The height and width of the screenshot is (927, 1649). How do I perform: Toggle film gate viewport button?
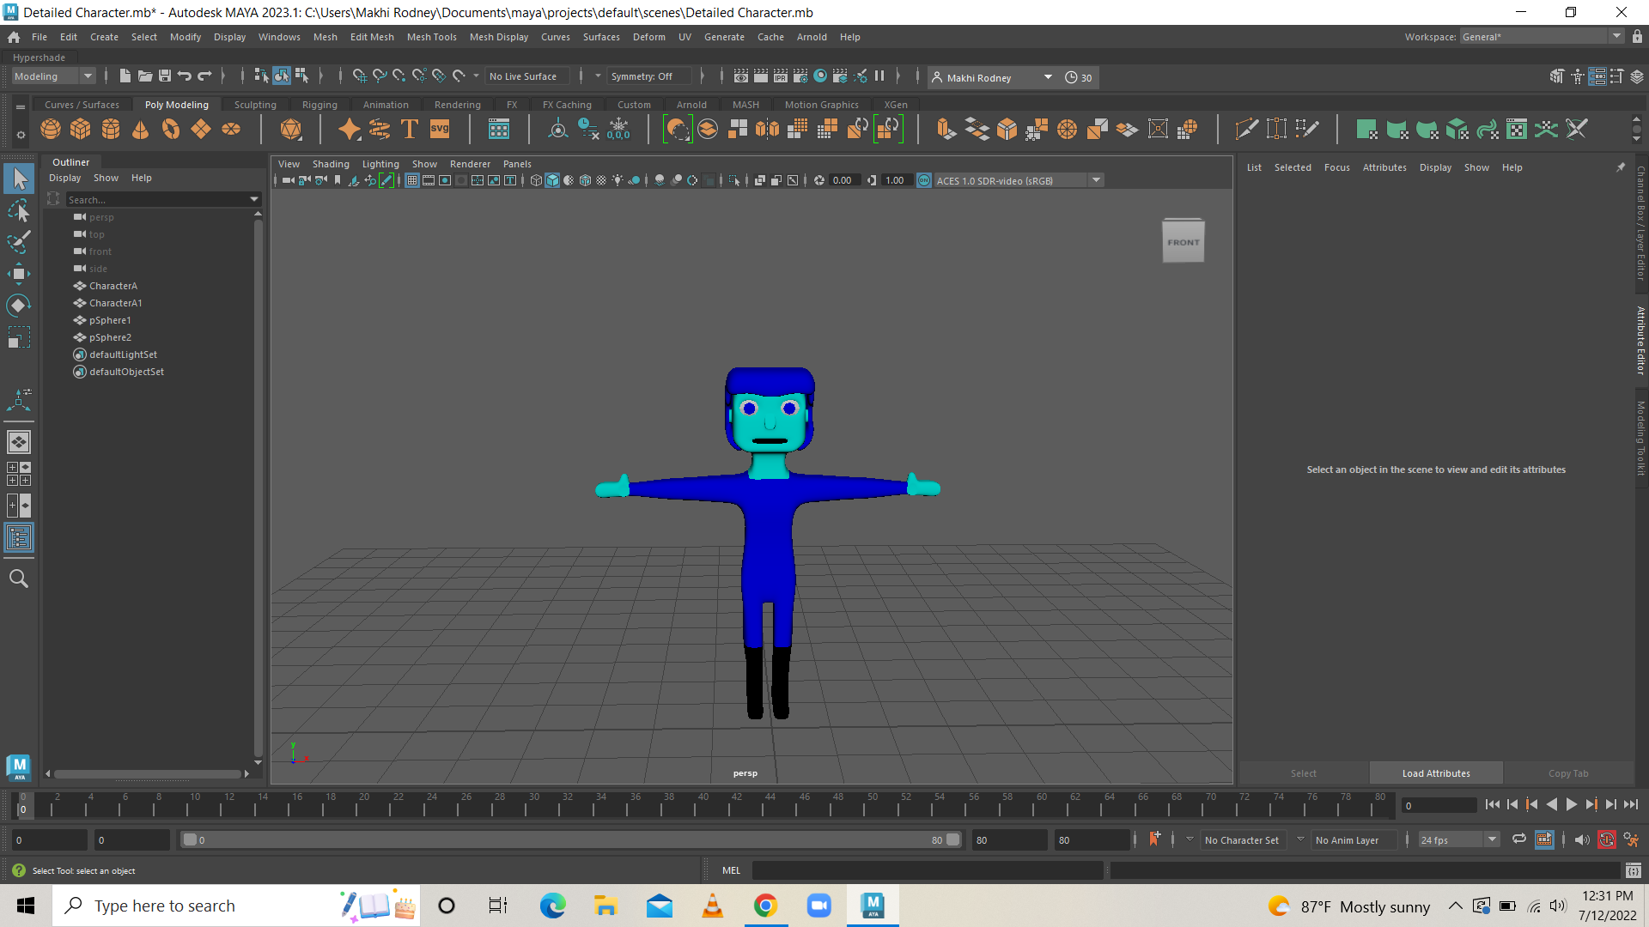point(429,180)
